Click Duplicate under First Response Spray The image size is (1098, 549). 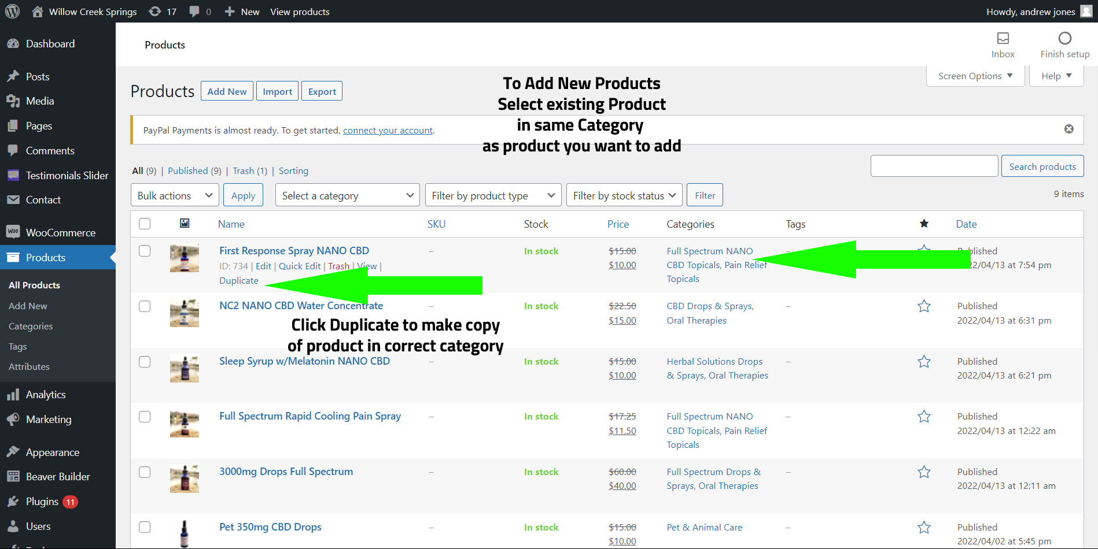239,281
